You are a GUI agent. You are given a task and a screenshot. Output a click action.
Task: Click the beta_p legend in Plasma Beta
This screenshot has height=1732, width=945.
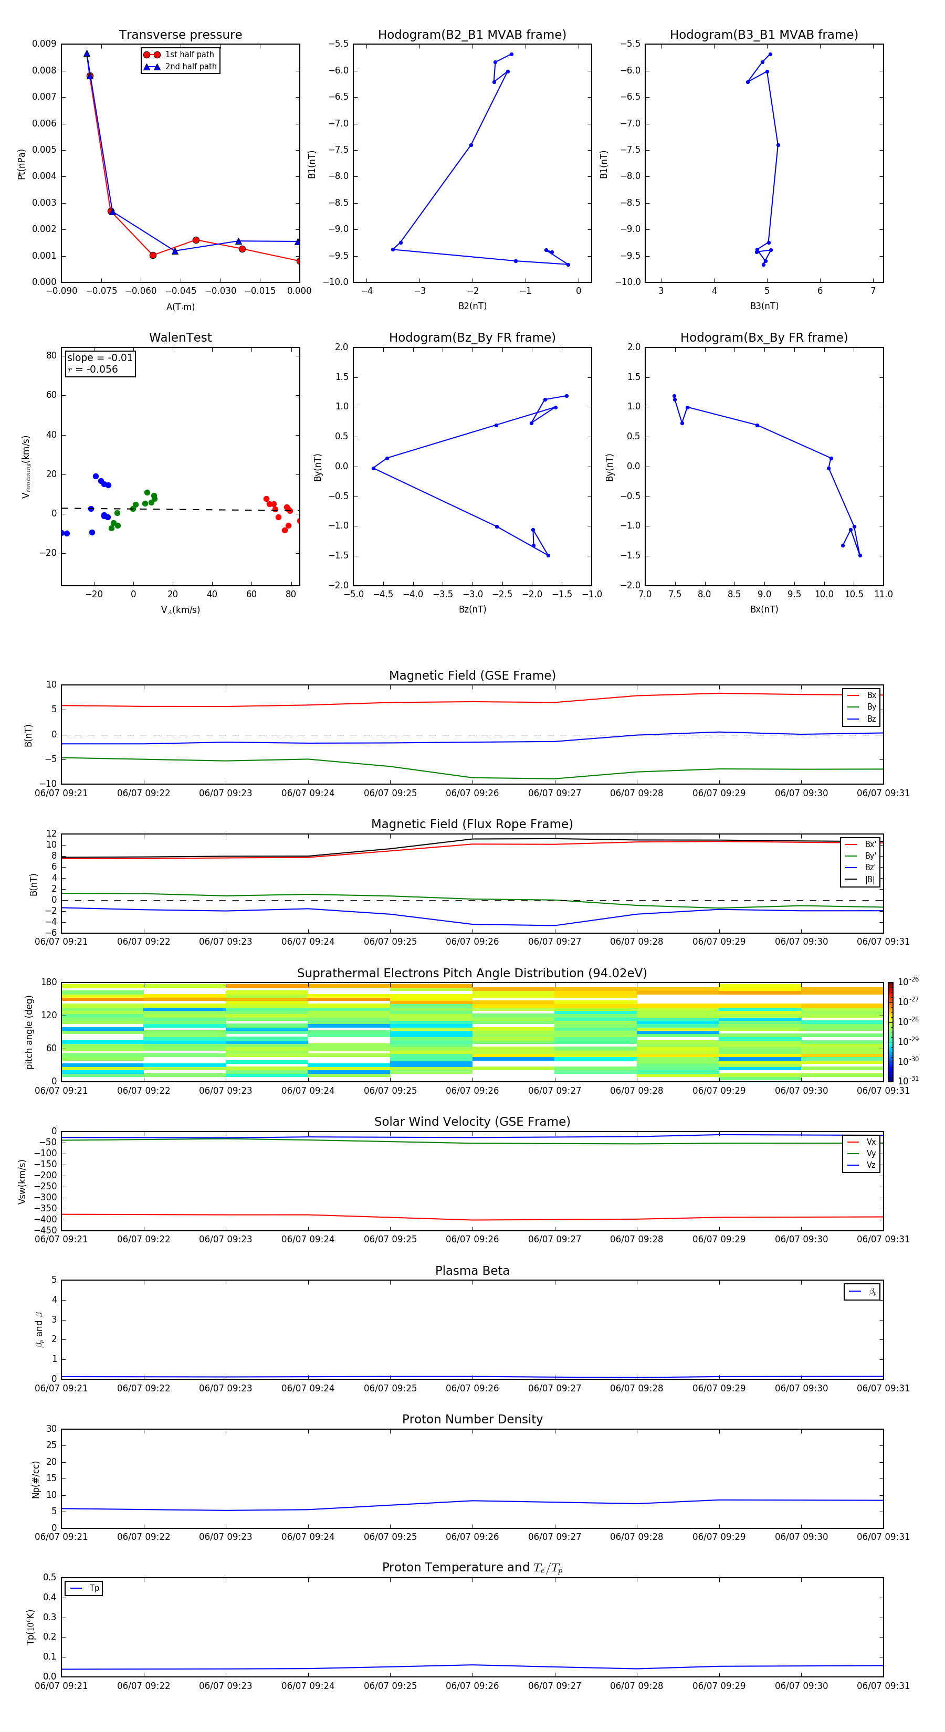(862, 1292)
